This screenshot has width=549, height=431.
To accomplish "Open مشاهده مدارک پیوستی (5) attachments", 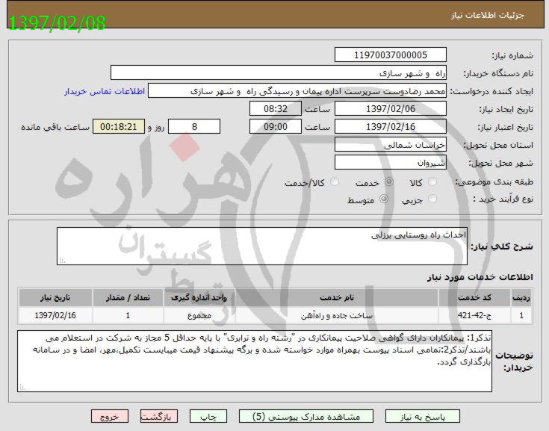I will pos(306,416).
